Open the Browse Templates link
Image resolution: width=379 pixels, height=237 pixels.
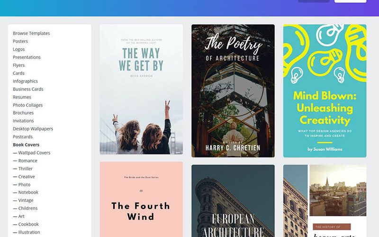click(x=31, y=33)
